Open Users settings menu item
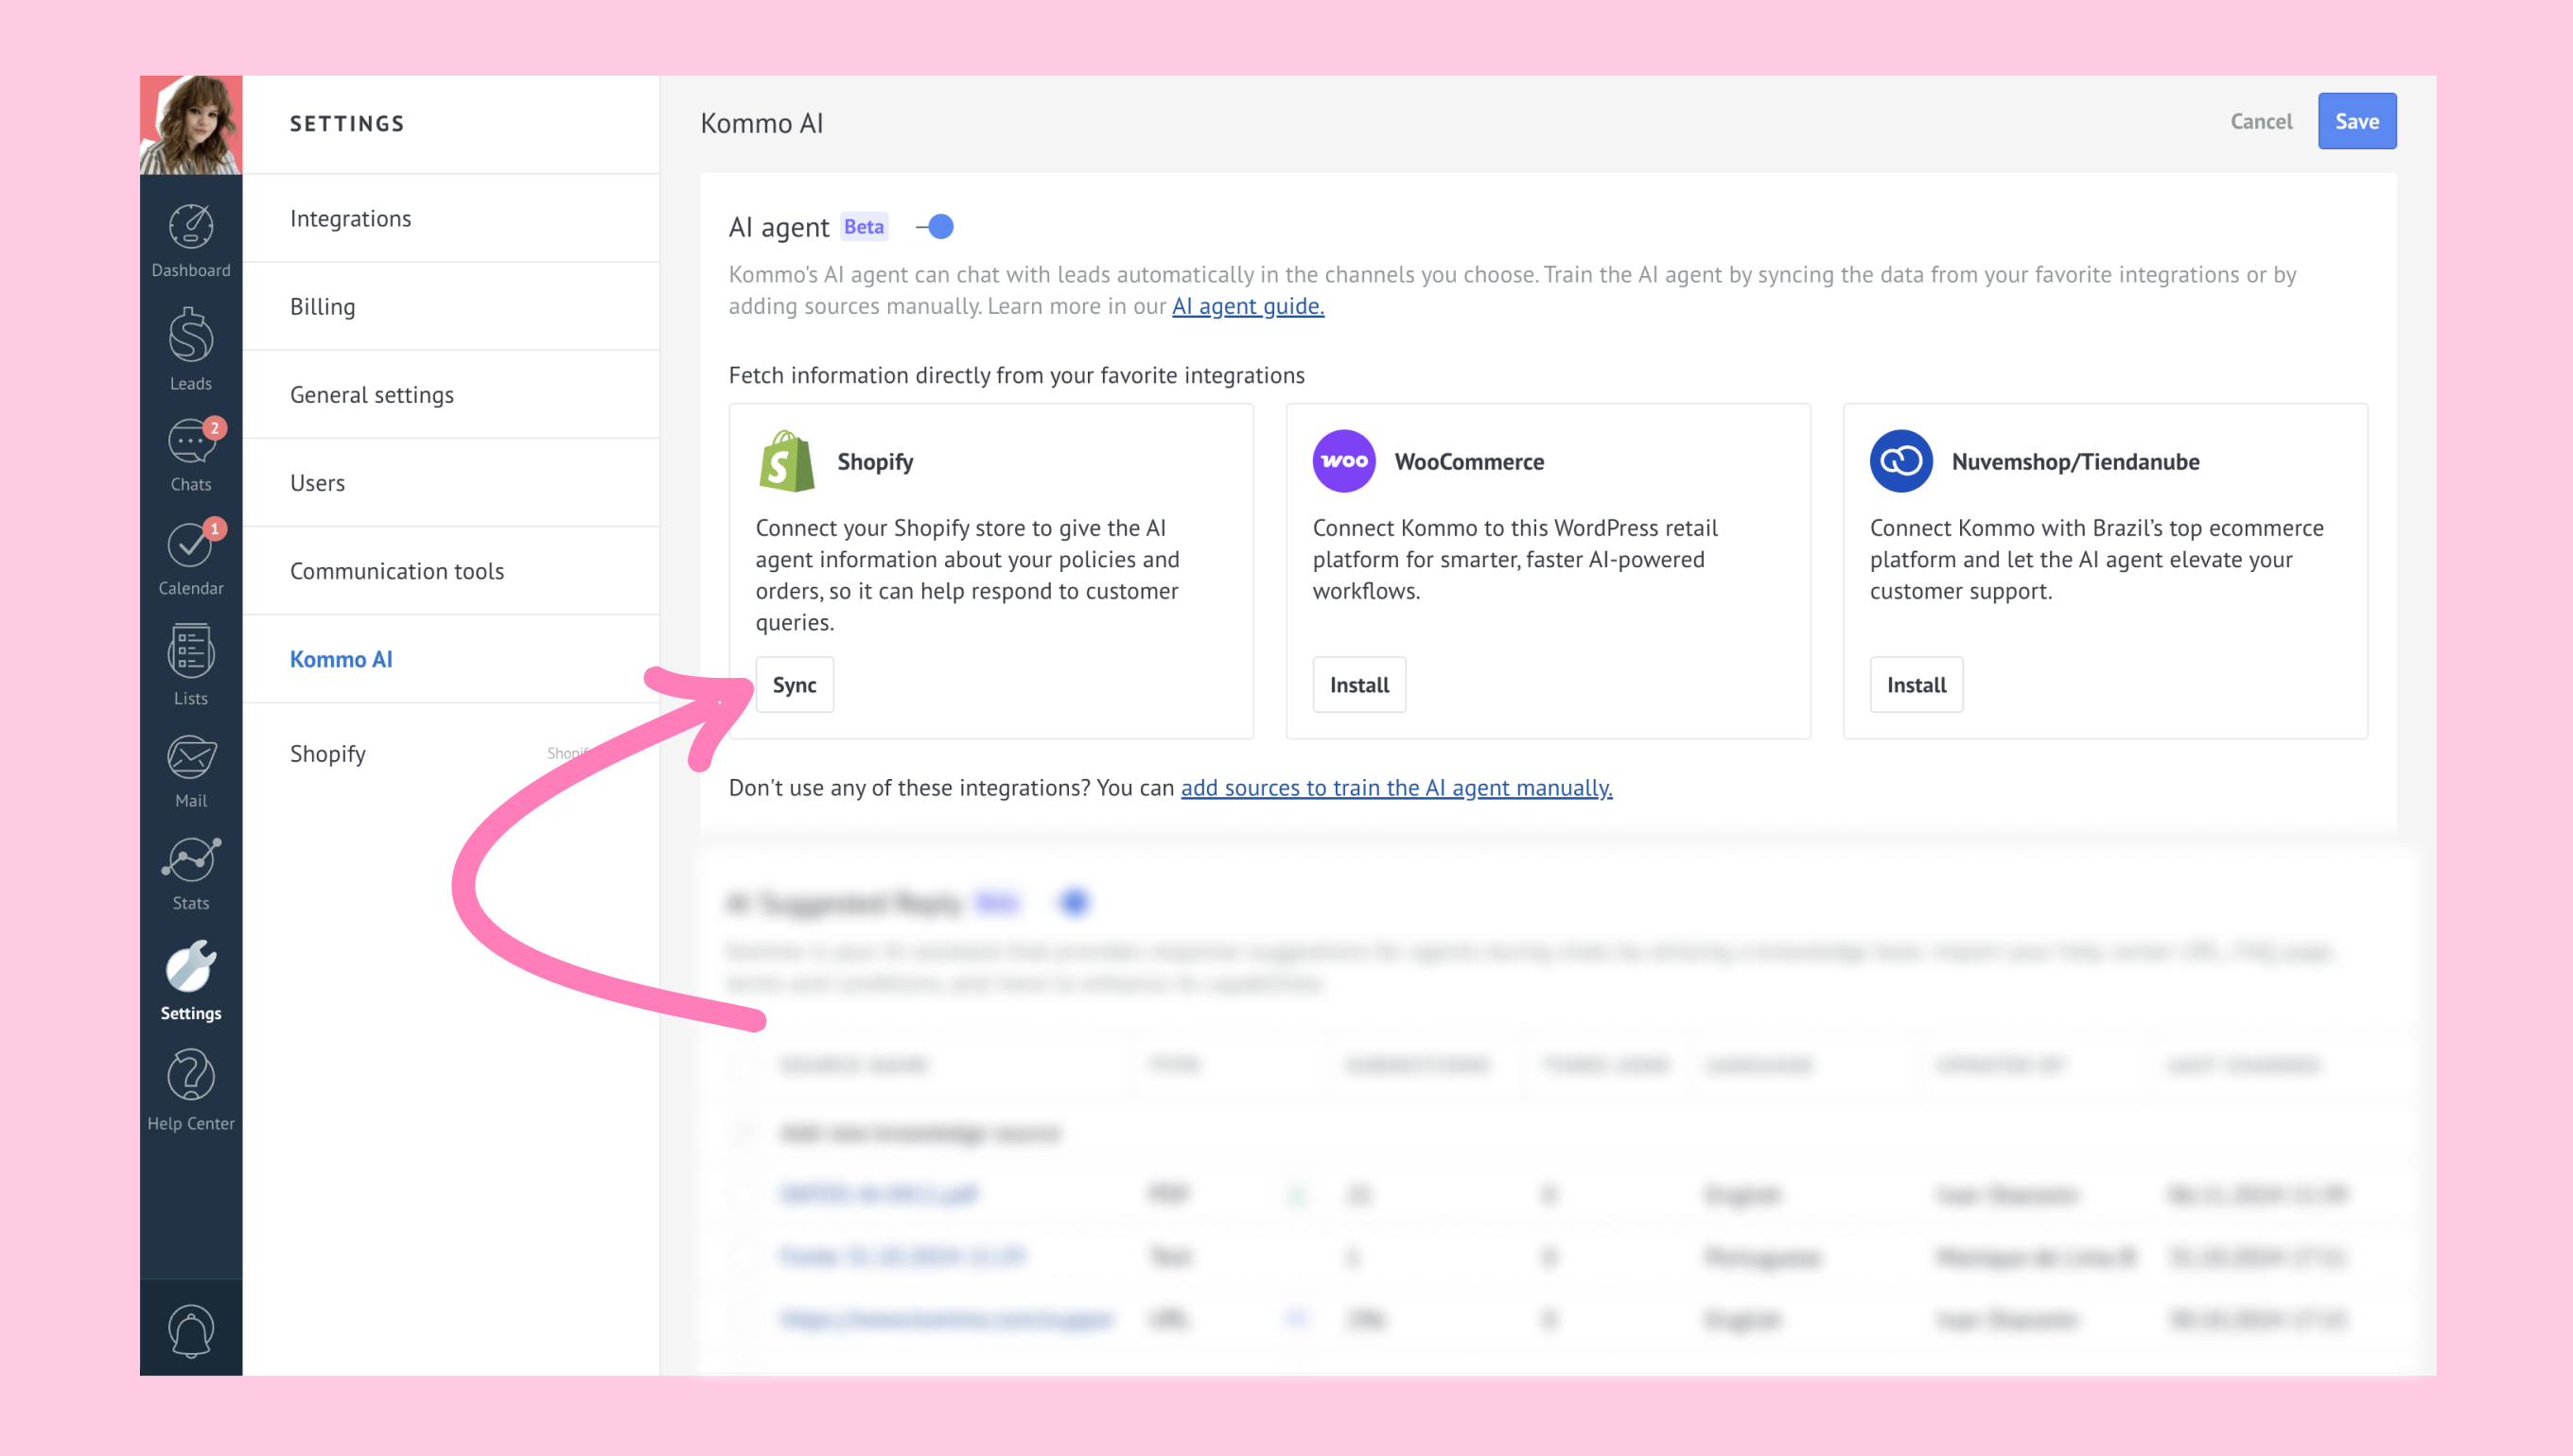This screenshot has height=1456, width=2573. click(450, 482)
